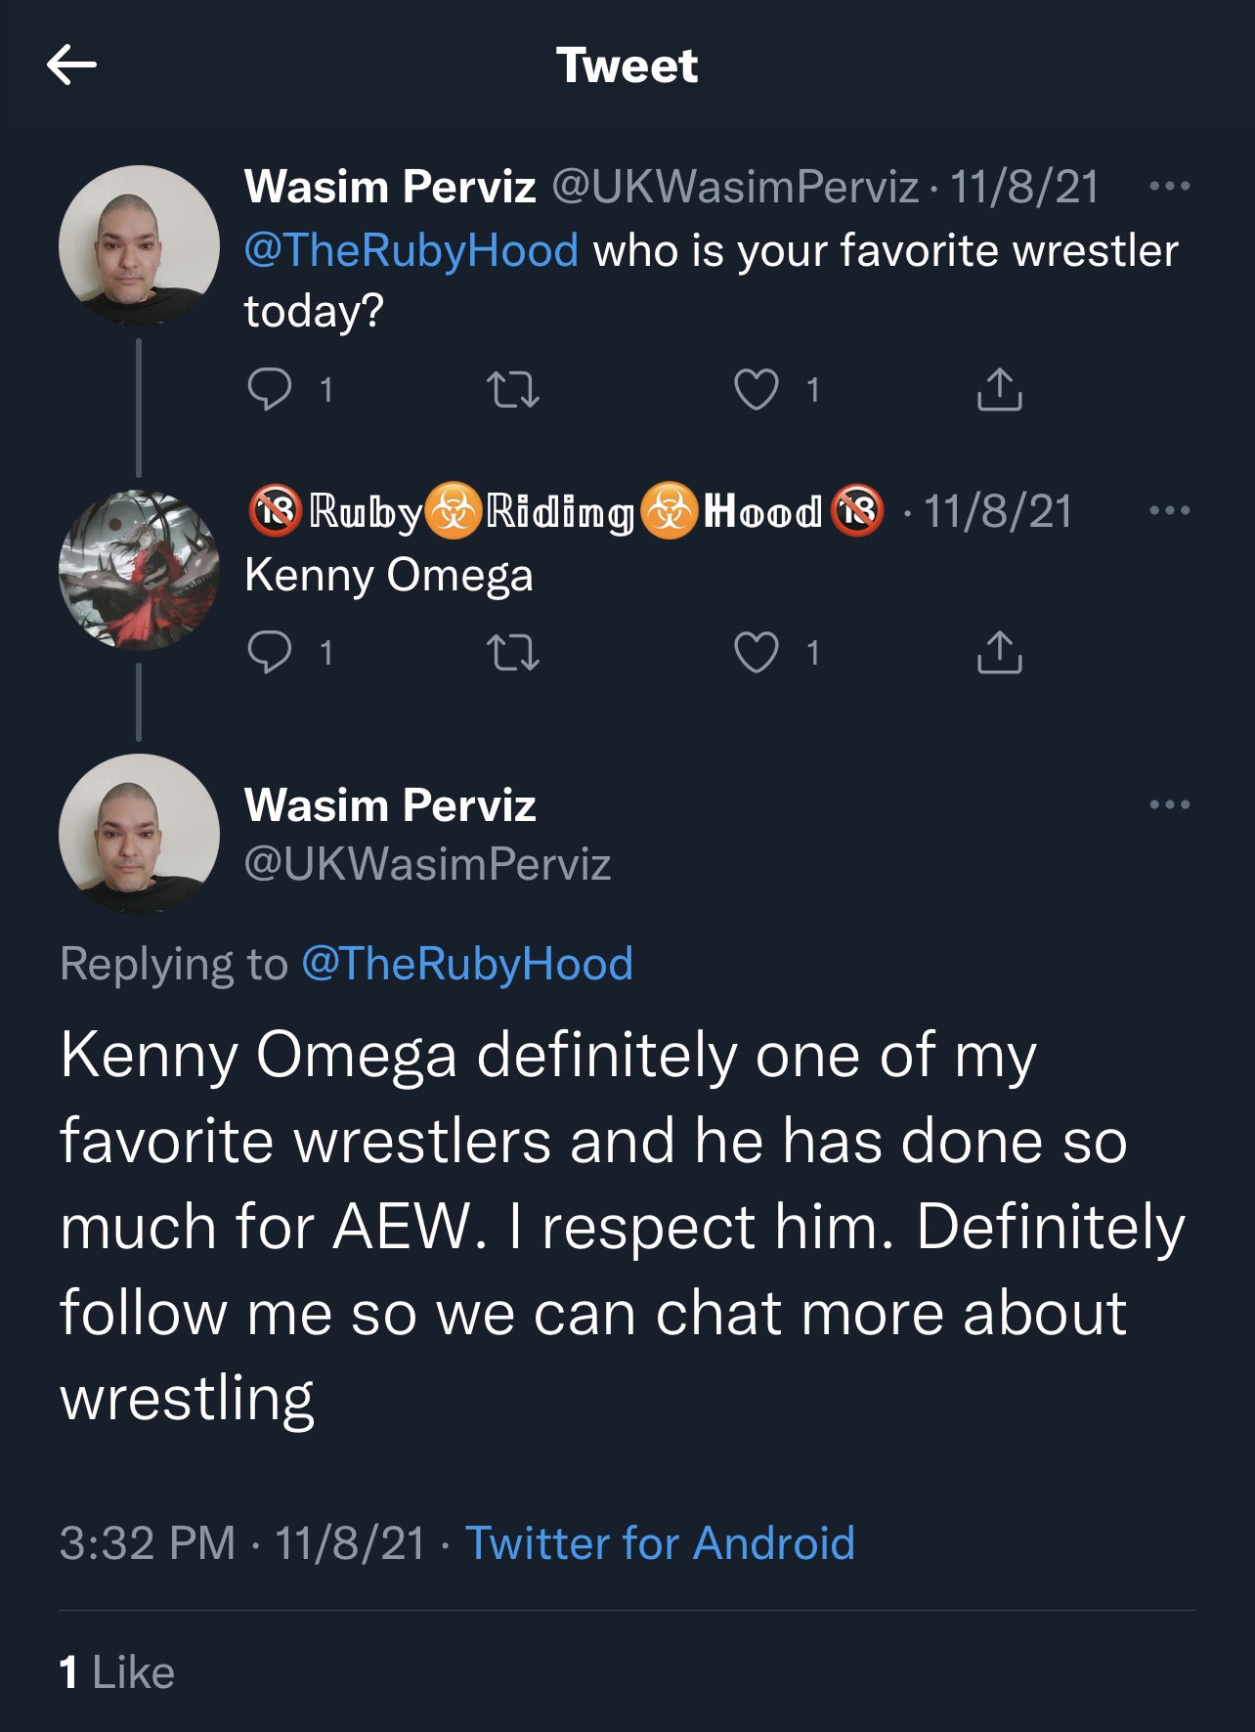Open more options on main tweet
Viewport: 1255px width, 1732px height.
tap(1169, 804)
